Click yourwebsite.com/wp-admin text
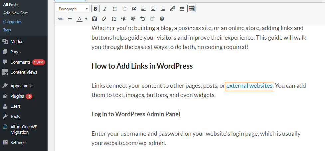325x151 pixels. click(129, 143)
